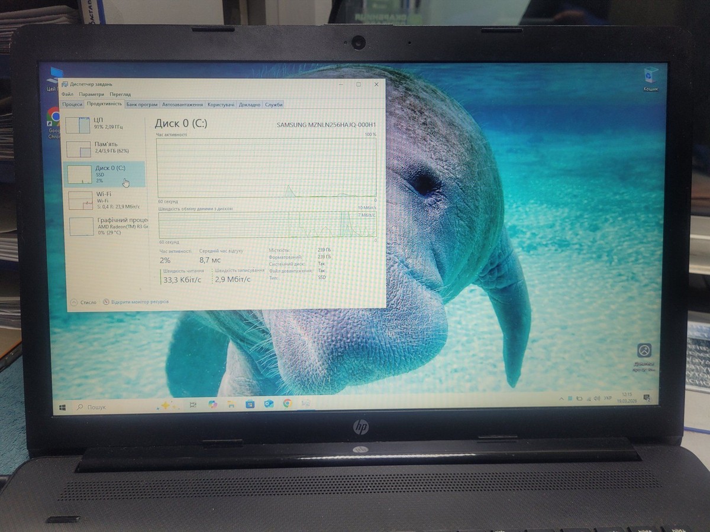Collapse Task Manager with Стисло chevron
This screenshot has height=532, width=710.
point(73,302)
